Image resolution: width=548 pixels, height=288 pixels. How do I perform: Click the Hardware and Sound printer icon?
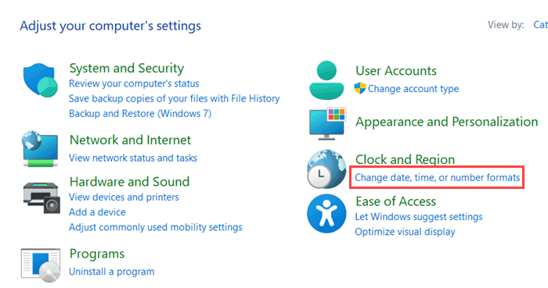(x=41, y=197)
